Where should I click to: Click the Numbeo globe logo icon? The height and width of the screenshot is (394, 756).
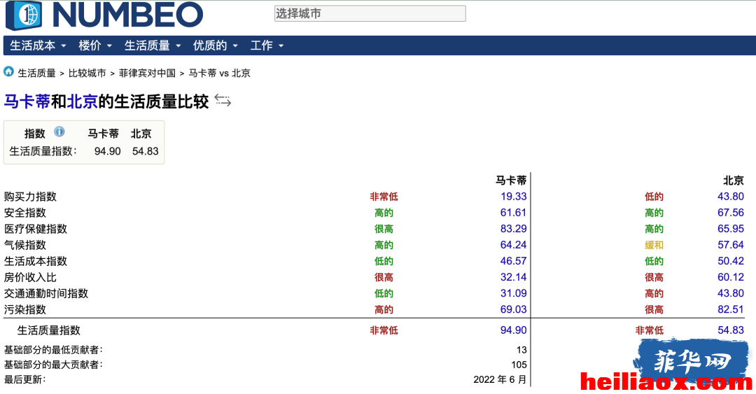click(x=24, y=15)
